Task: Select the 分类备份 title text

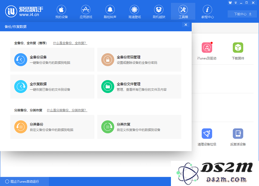Action: (x=37, y=124)
